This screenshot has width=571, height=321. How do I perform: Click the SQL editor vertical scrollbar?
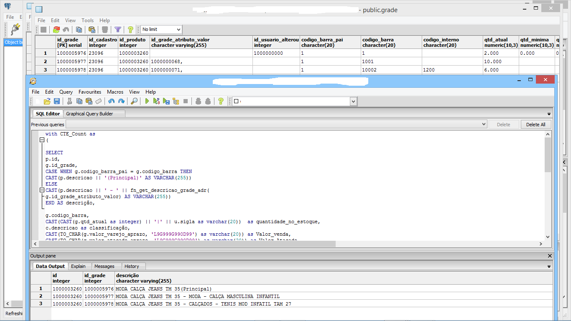(x=548, y=155)
